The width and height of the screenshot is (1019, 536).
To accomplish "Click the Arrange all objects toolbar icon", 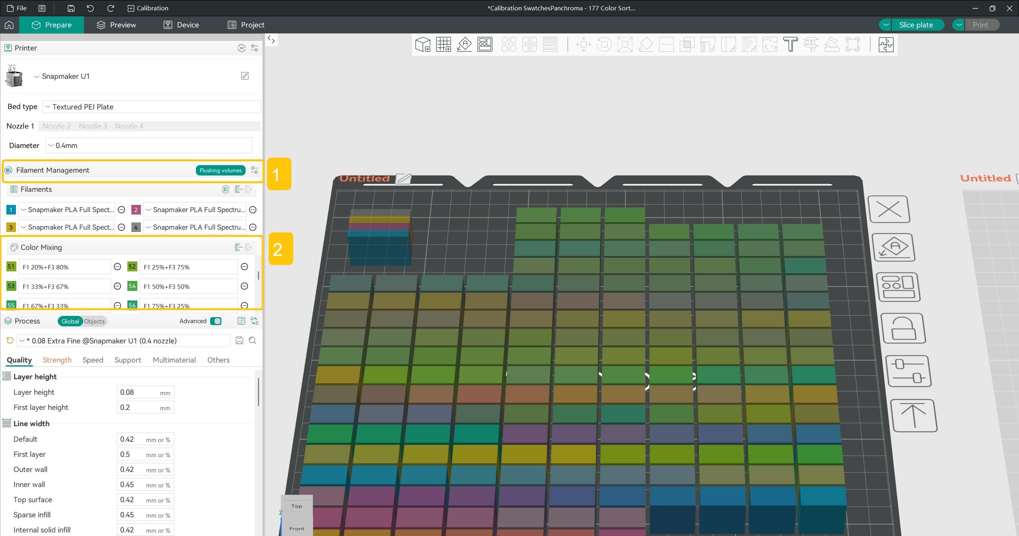I will (x=485, y=45).
